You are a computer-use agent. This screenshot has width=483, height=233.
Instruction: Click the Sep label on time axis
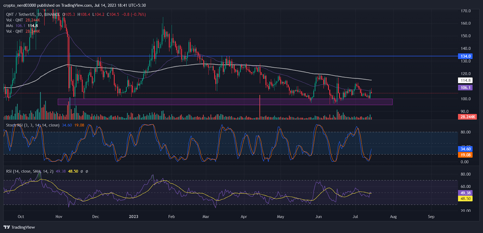point(431,217)
